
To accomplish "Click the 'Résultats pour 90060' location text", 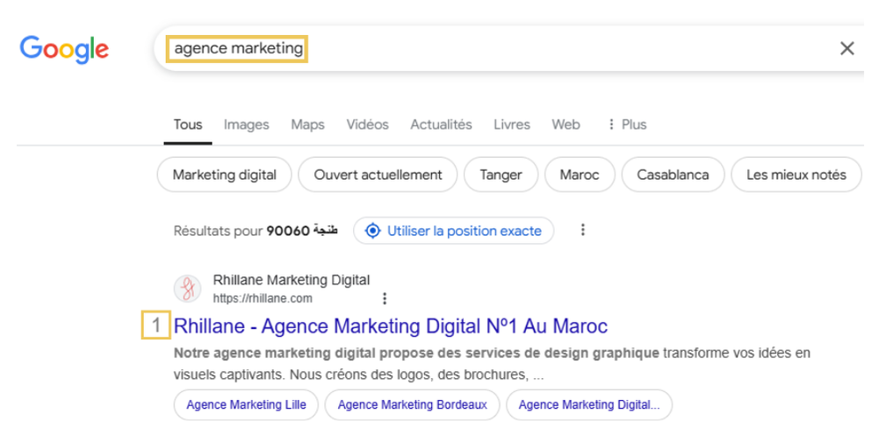I will pos(256,231).
